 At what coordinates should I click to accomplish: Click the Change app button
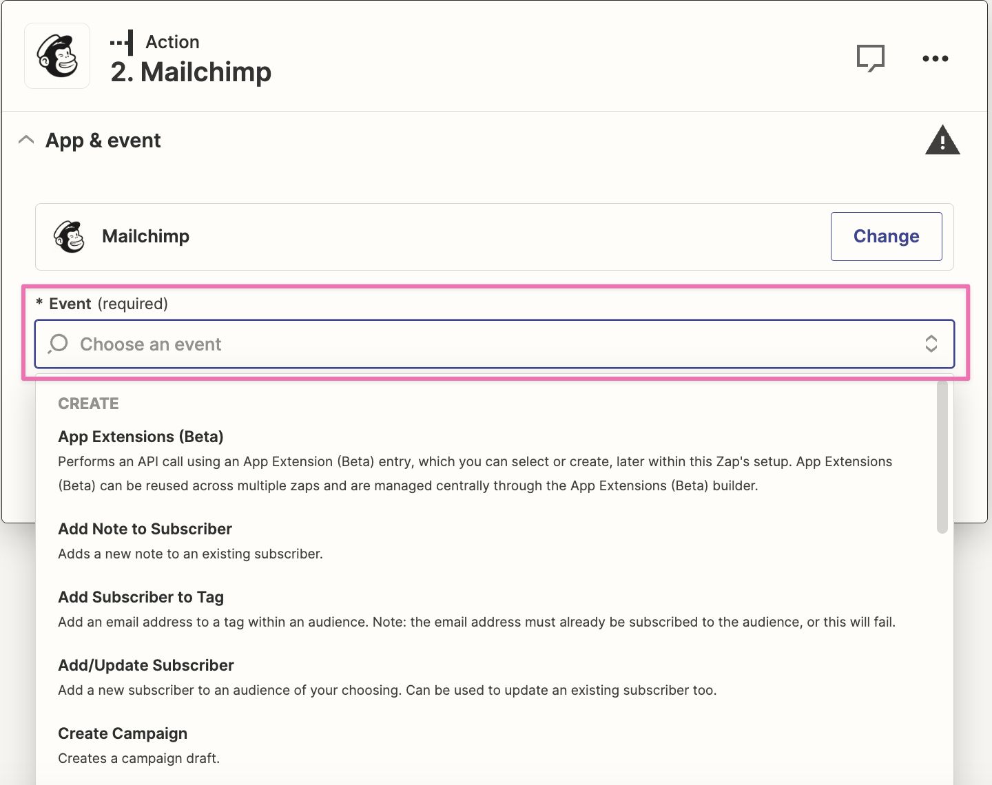(x=886, y=236)
